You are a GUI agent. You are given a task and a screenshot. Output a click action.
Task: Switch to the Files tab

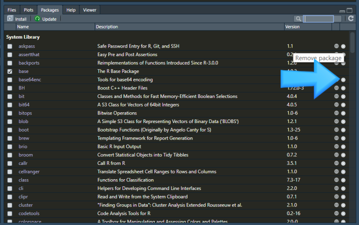[12, 10]
